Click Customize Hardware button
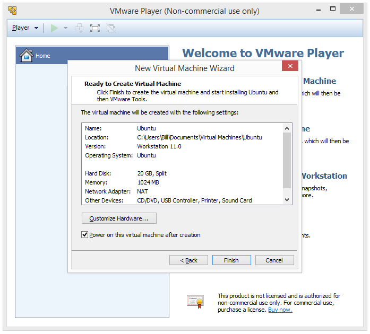Image resolution: width=370 pixels, height=334 pixels. (119, 218)
